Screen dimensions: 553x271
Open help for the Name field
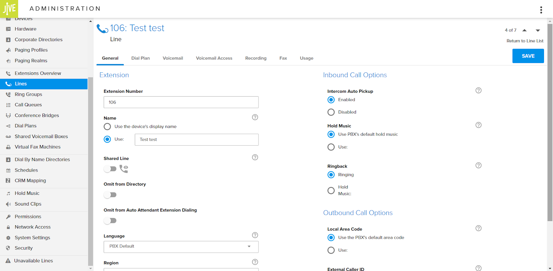pyautogui.click(x=255, y=117)
